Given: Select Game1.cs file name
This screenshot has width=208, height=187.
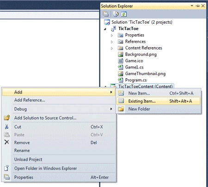Looking at the screenshot, I should [x=134, y=67].
